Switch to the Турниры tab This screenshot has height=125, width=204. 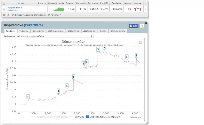24,31
